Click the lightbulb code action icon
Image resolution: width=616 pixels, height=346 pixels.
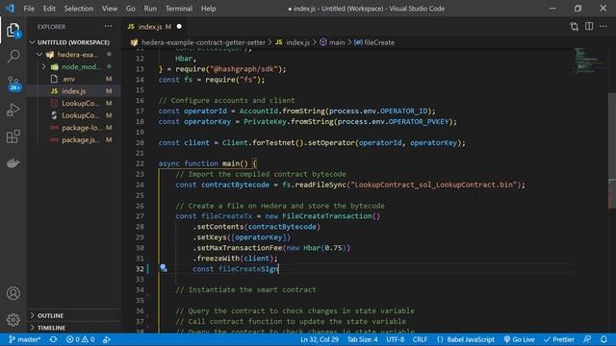coord(164,268)
